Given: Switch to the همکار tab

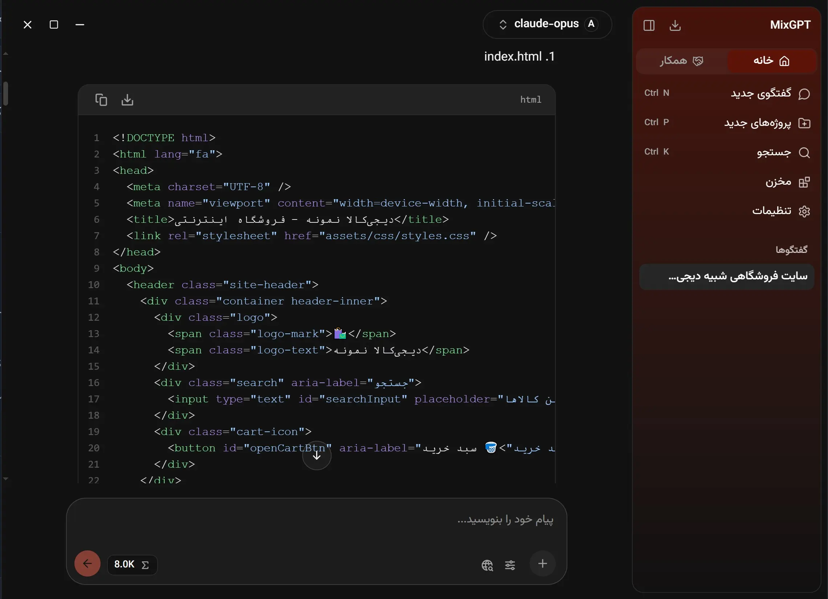Looking at the screenshot, I should (x=682, y=61).
